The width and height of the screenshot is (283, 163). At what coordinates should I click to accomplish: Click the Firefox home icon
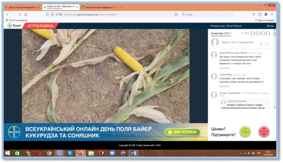26,15
